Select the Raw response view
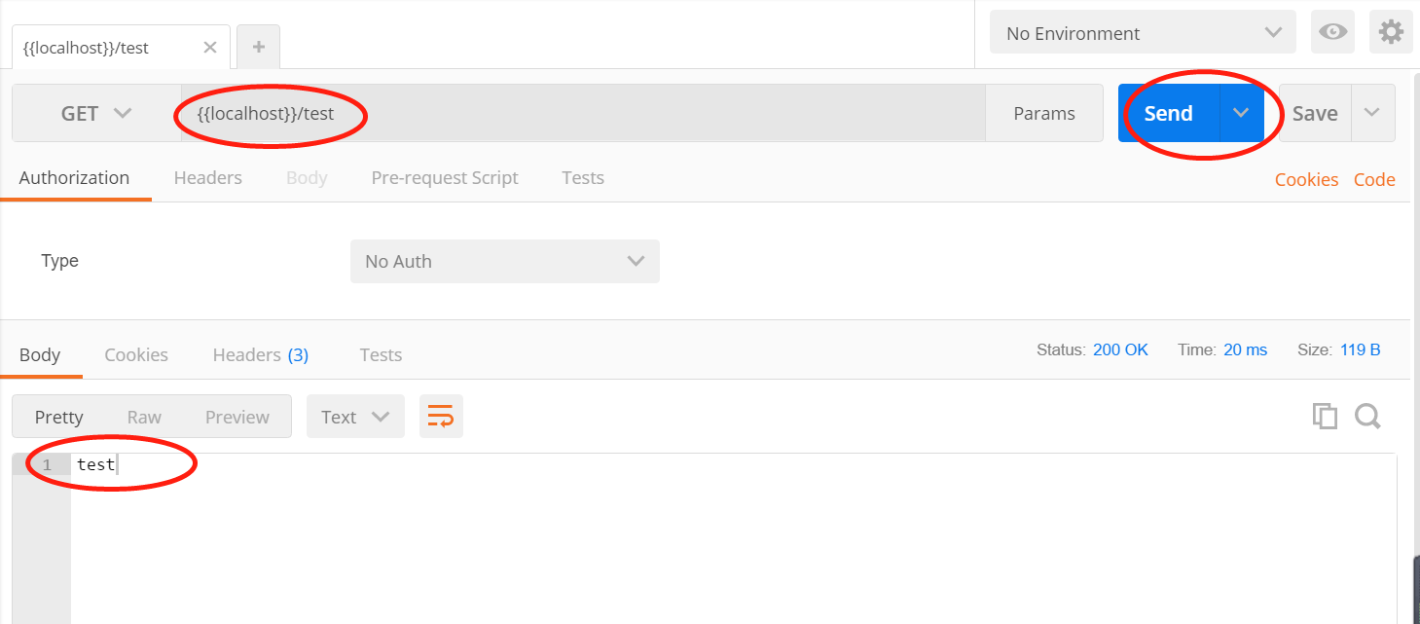Image resolution: width=1420 pixels, height=624 pixels. pyautogui.click(x=144, y=417)
